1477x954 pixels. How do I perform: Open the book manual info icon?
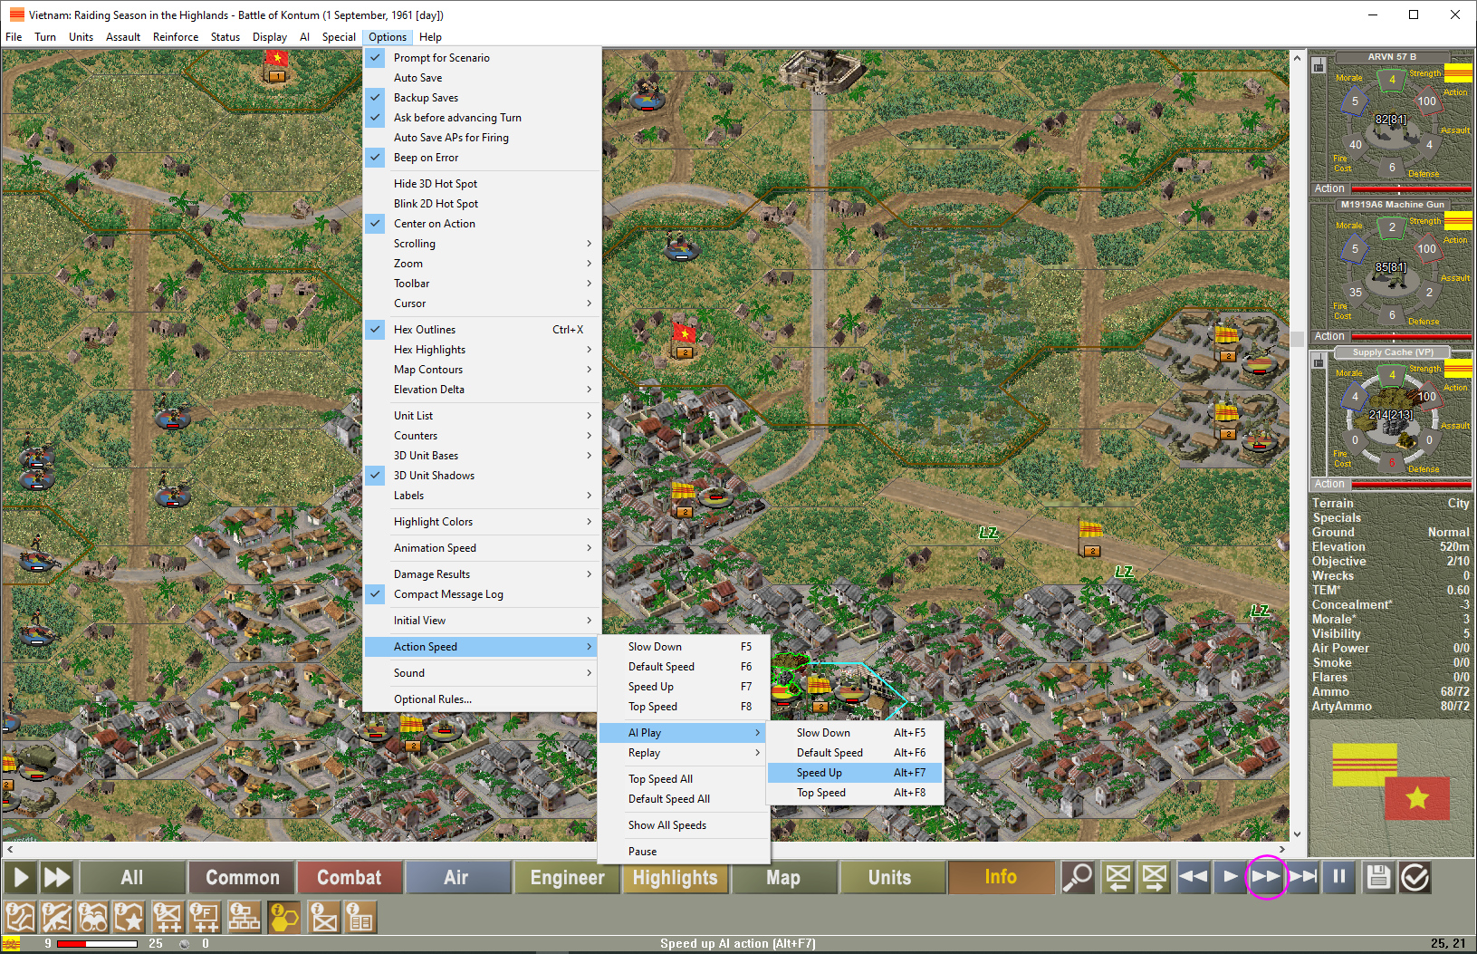pyautogui.click(x=360, y=917)
